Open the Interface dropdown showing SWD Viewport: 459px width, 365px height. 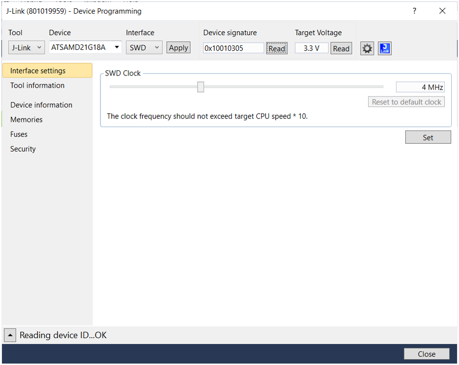pyautogui.click(x=144, y=48)
